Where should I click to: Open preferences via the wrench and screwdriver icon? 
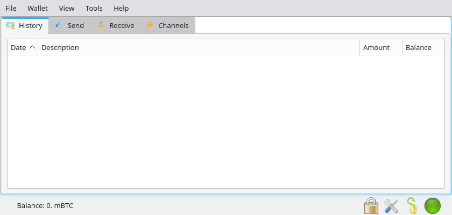(x=391, y=205)
